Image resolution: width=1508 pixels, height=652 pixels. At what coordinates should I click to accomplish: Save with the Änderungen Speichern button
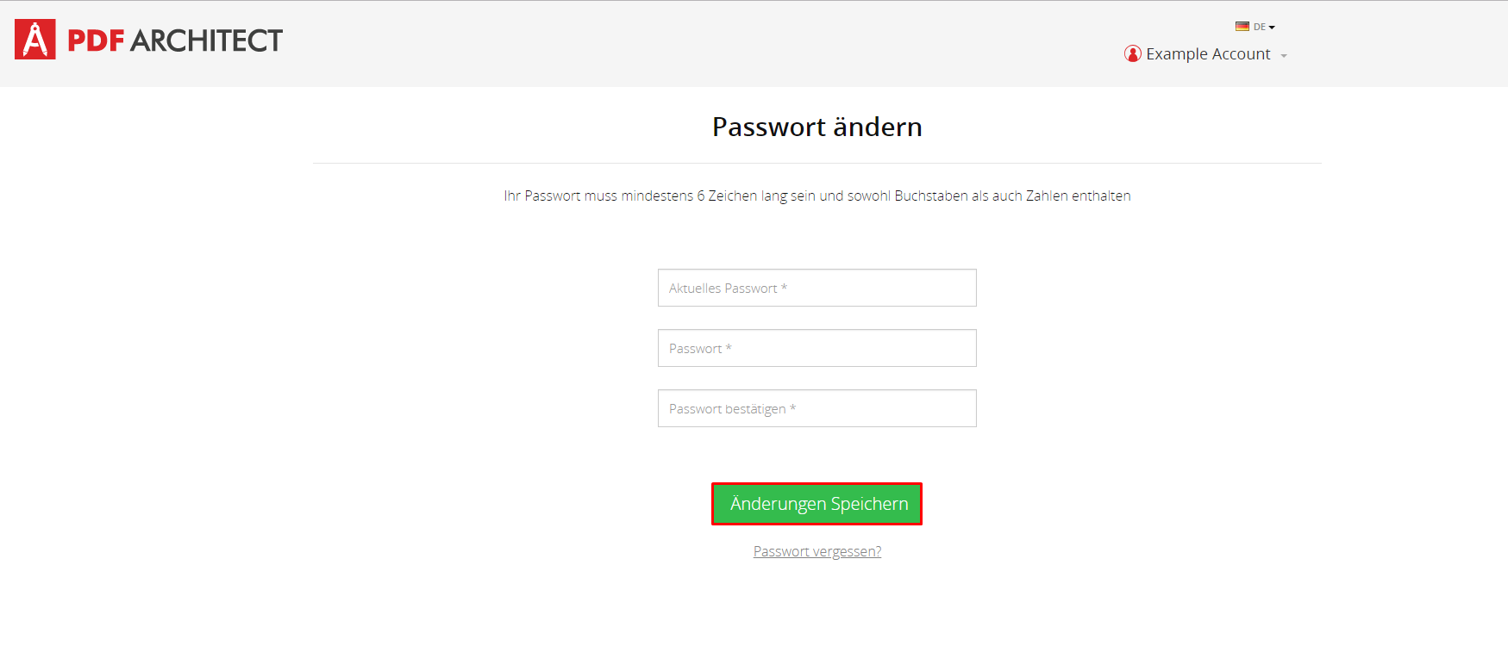[817, 504]
